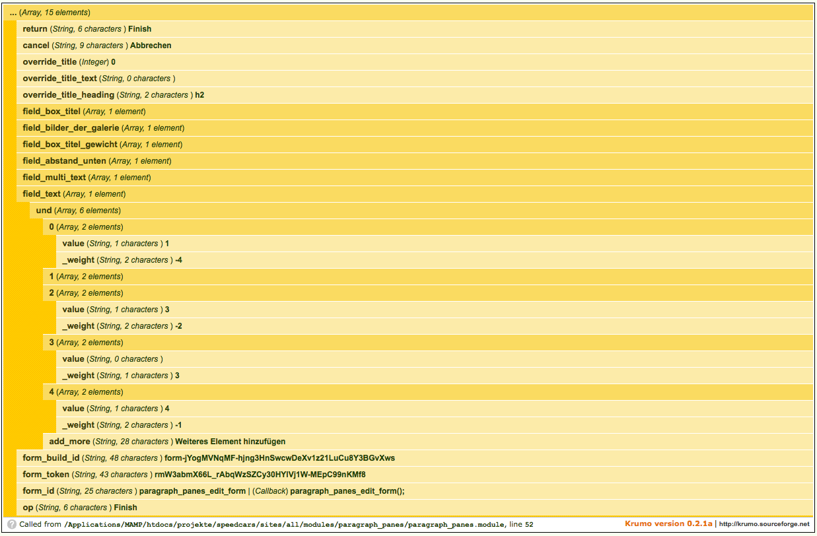Screen dimensions: 817x536
Task: Select the op row with value Finish
Action: click(x=415, y=508)
